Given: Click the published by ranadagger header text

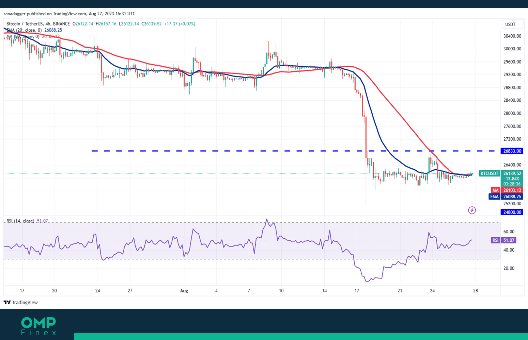Looking at the screenshot, I should click(x=69, y=14).
